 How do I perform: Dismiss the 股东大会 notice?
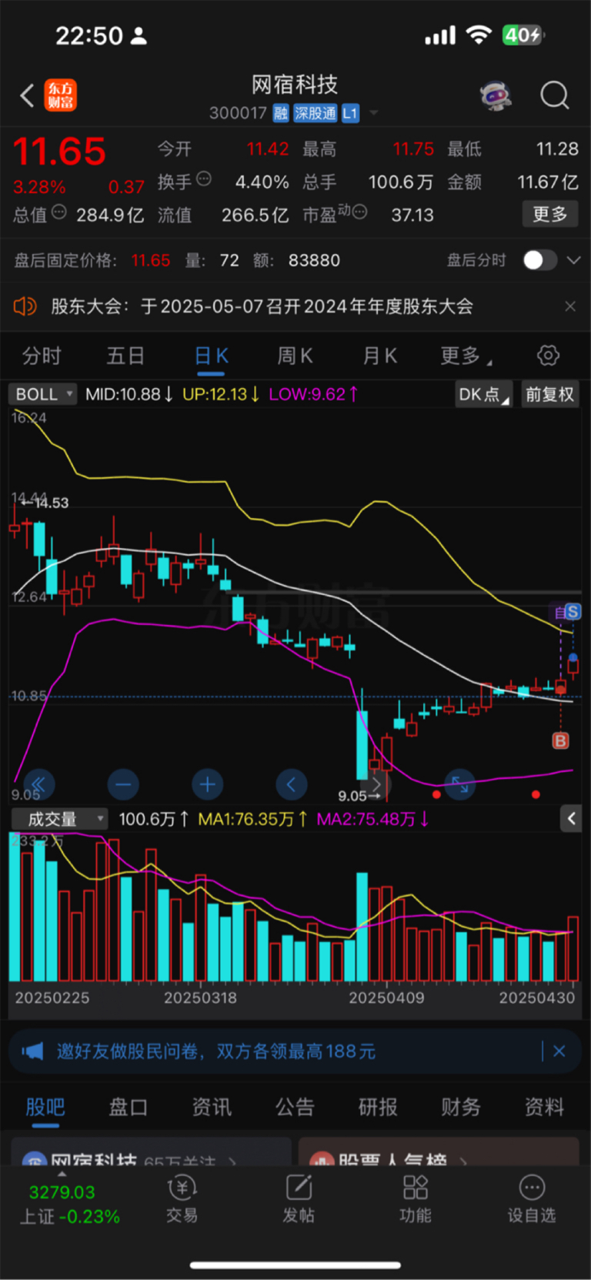point(570,306)
